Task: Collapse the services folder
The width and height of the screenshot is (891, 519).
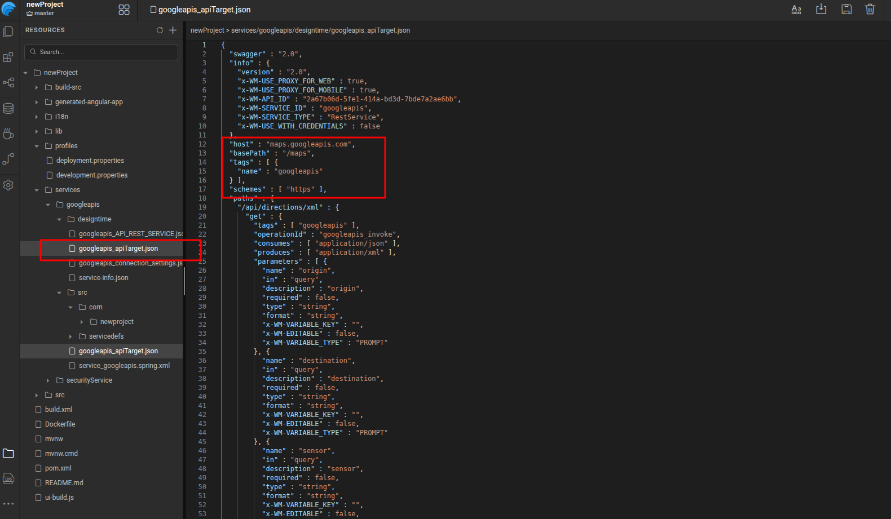Action: click(37, 190)
